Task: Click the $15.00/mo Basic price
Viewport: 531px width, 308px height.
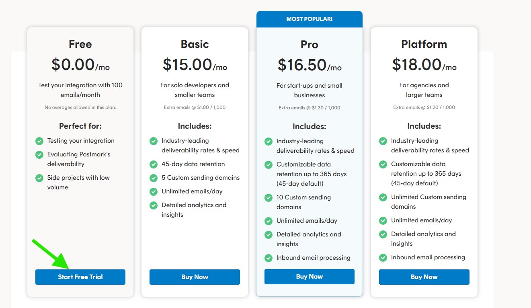Action: (x=195, y=65)
